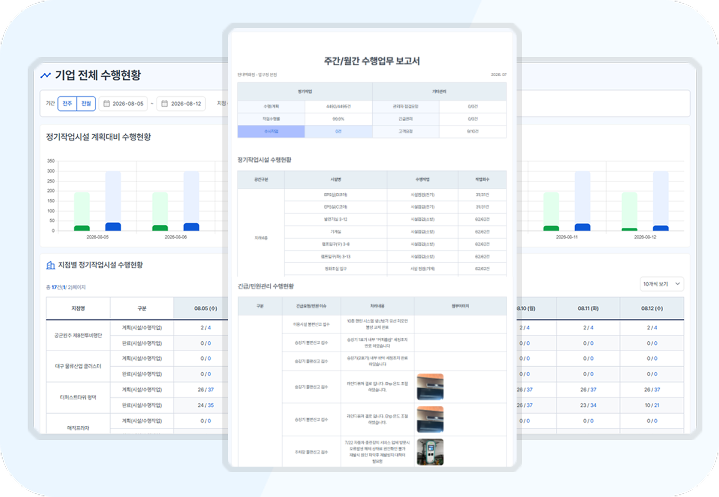Click the 시설명 column header in the report
The height and width of the screenshot is (497, 719).
[x=336, y=179]
